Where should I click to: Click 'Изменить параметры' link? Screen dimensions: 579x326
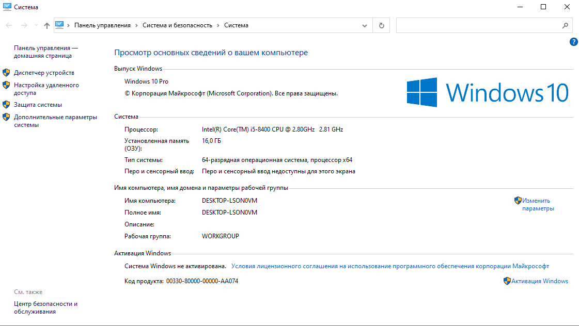(x=538, y=204)
